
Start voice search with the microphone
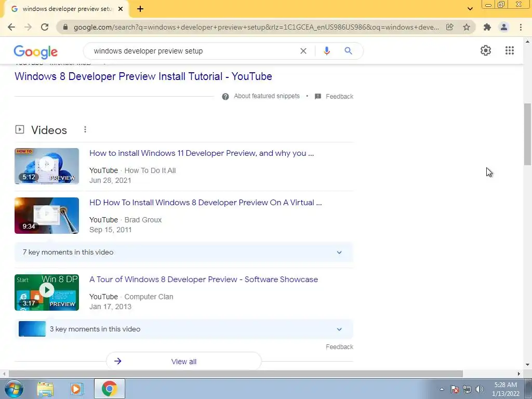point(326,51)
